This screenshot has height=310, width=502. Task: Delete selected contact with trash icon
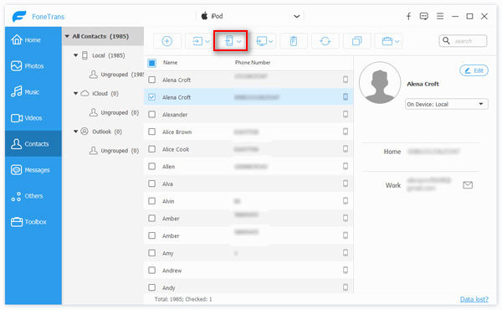click(x=294, y=41)
